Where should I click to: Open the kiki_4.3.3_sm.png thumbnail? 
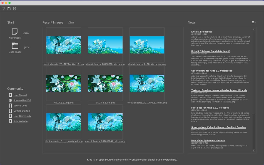click(x=105, y=84)
